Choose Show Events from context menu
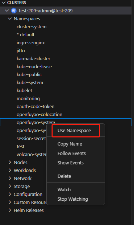The image size is (134, 225). (70, 163)
